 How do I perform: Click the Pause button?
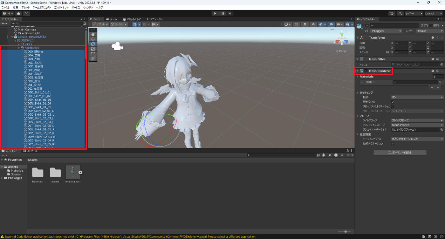[x=222, y=13]
